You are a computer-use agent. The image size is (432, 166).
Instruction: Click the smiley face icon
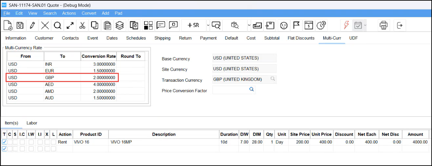point(284,25)
